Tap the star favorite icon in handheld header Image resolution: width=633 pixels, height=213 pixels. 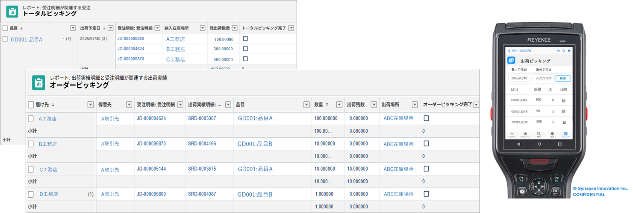558,51
